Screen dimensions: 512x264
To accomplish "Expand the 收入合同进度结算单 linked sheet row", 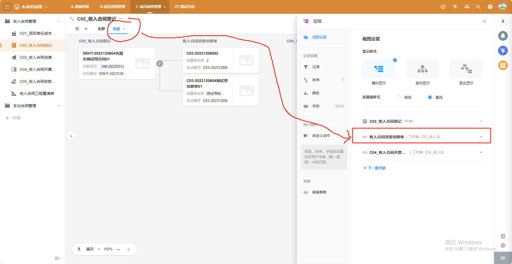I will coord(481,137).
